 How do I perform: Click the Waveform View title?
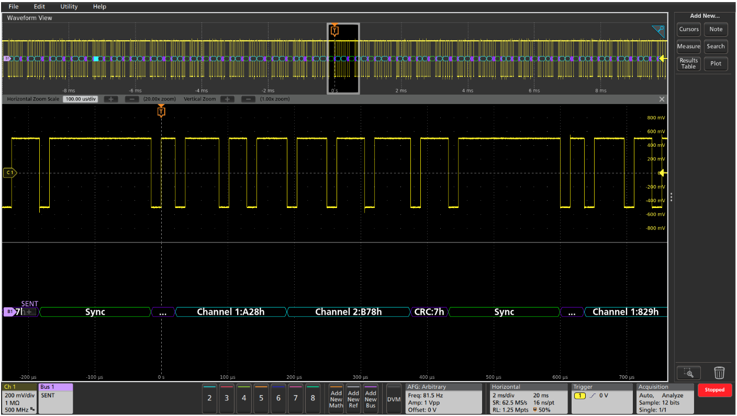(29, 18)
